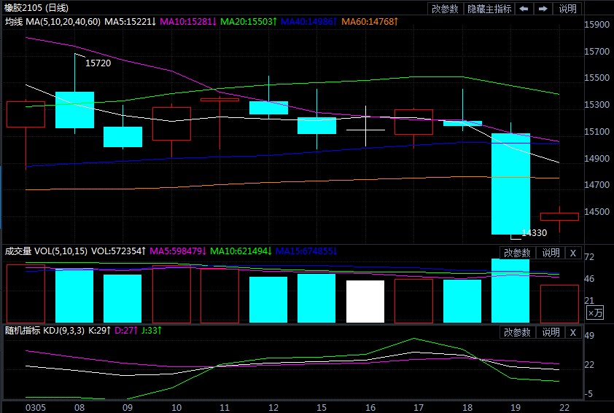
Task: Open 改参数 for the main MA chart
Action: [445, 9]
